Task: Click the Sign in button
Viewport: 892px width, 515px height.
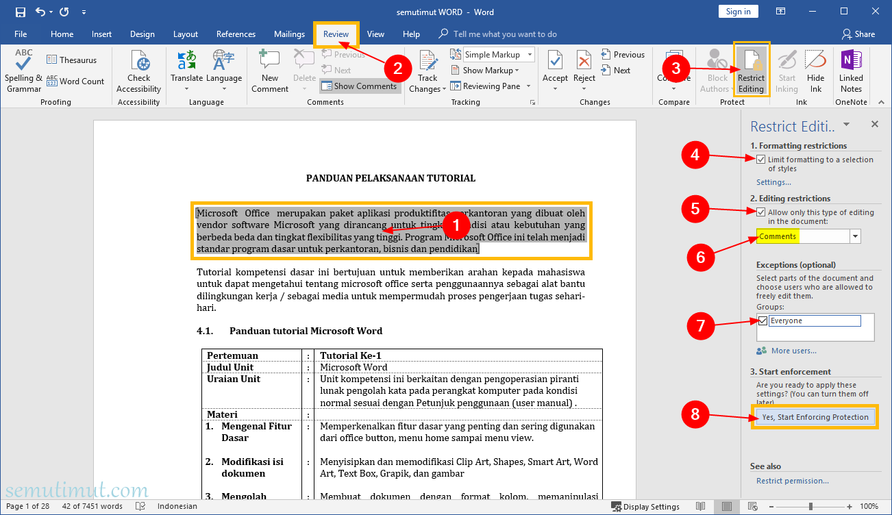Action: tap(738, 12)
